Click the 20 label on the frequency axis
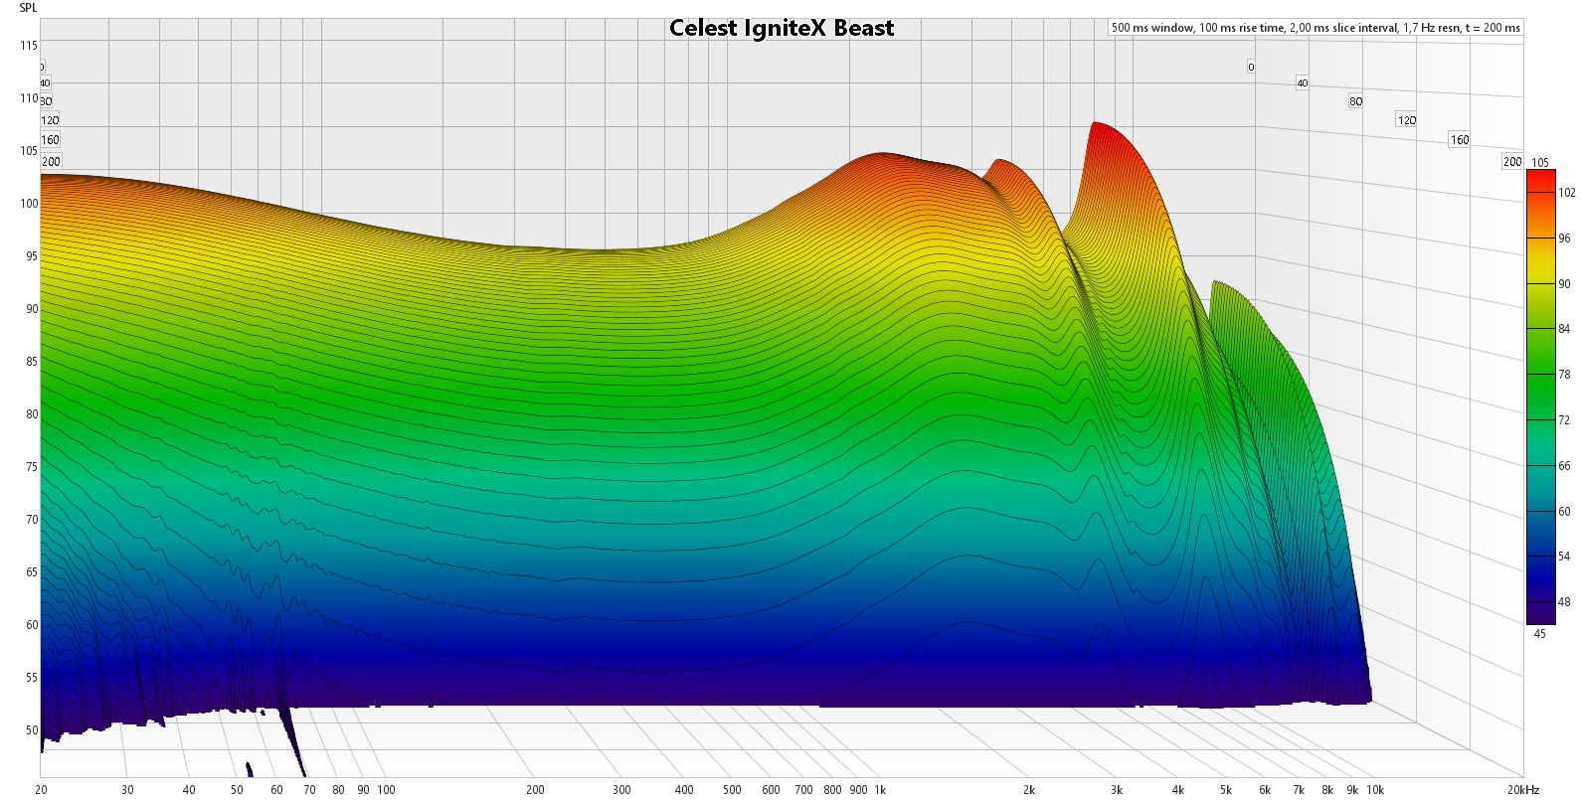 pyautogui.click(x=41, y=790)
